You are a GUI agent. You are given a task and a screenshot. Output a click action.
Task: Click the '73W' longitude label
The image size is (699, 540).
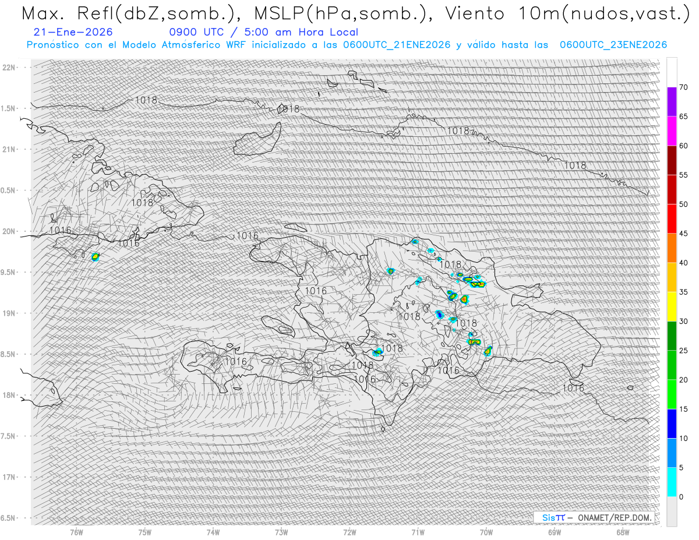point(281,532)
